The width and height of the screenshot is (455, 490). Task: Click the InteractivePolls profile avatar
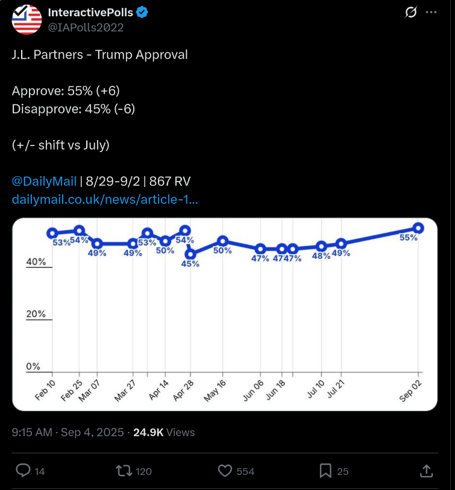27,19
